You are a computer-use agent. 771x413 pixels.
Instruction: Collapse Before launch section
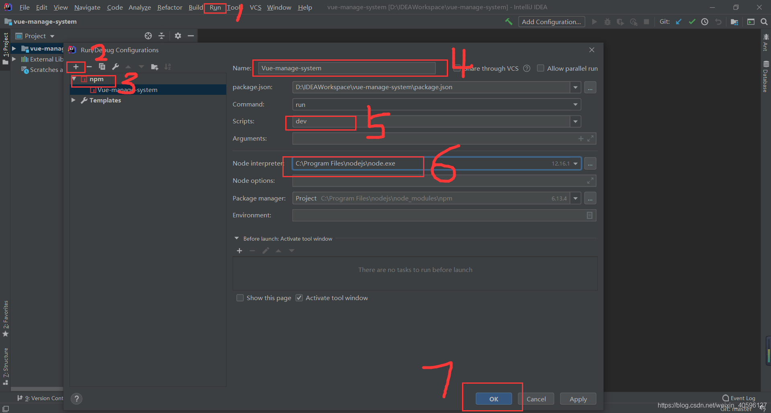pyautogui.click(x=237, y=238)
